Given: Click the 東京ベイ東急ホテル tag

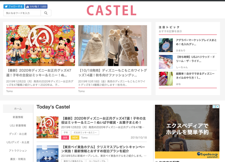Looking at the screenshot, I should click(73, 161).
